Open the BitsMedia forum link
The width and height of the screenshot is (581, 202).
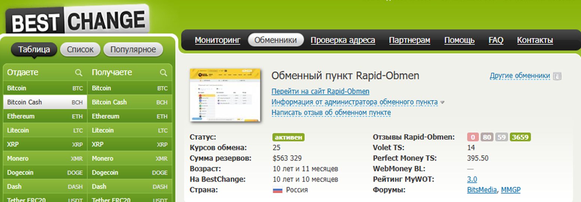(x=482, y=190)
